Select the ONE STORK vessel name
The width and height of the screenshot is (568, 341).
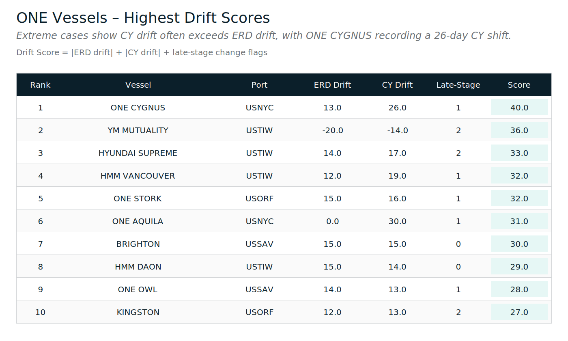pos(138,199)
